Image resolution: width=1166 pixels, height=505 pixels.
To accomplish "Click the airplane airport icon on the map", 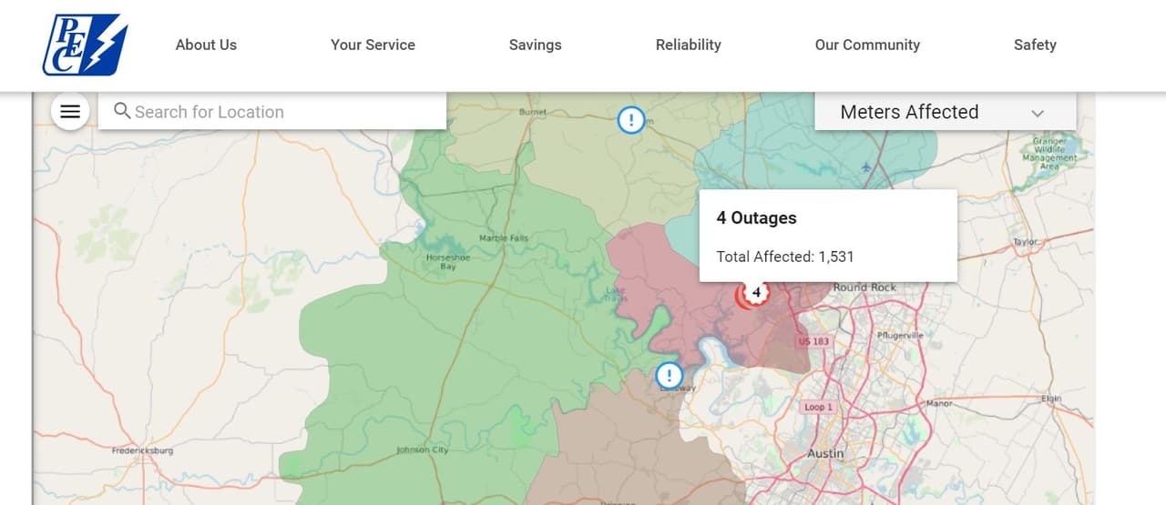I will point(865,167).
